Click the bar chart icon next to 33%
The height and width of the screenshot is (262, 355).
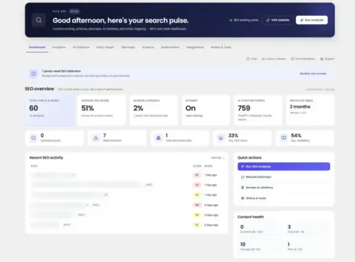[x=221, y=138]
